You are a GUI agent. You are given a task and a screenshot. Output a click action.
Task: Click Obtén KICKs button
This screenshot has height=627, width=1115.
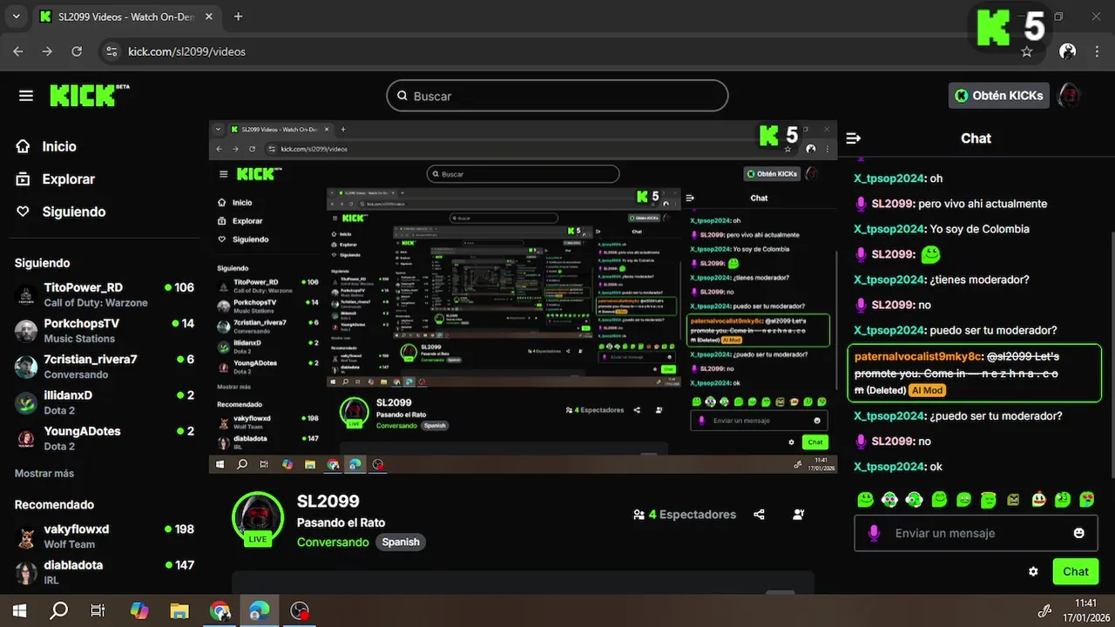pyautogui.click(x=998, y=96)
